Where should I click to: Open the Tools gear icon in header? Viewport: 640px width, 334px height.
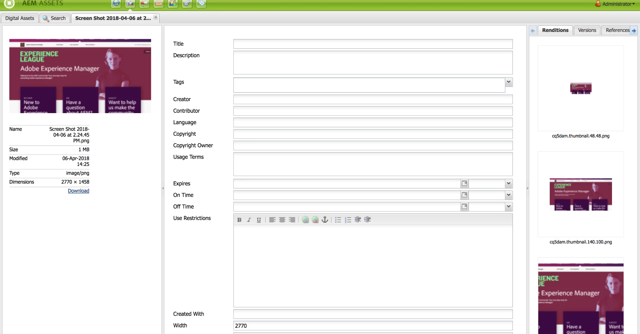point(187,3)
